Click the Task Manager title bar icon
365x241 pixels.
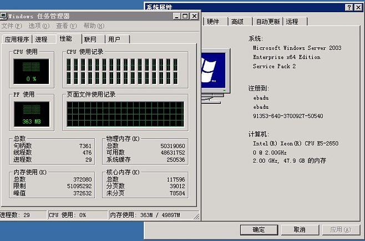pos(3,16)
